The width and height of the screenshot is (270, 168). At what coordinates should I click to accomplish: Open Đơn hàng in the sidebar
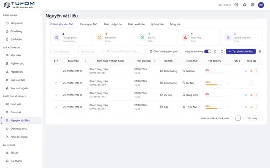coord(22,31)
